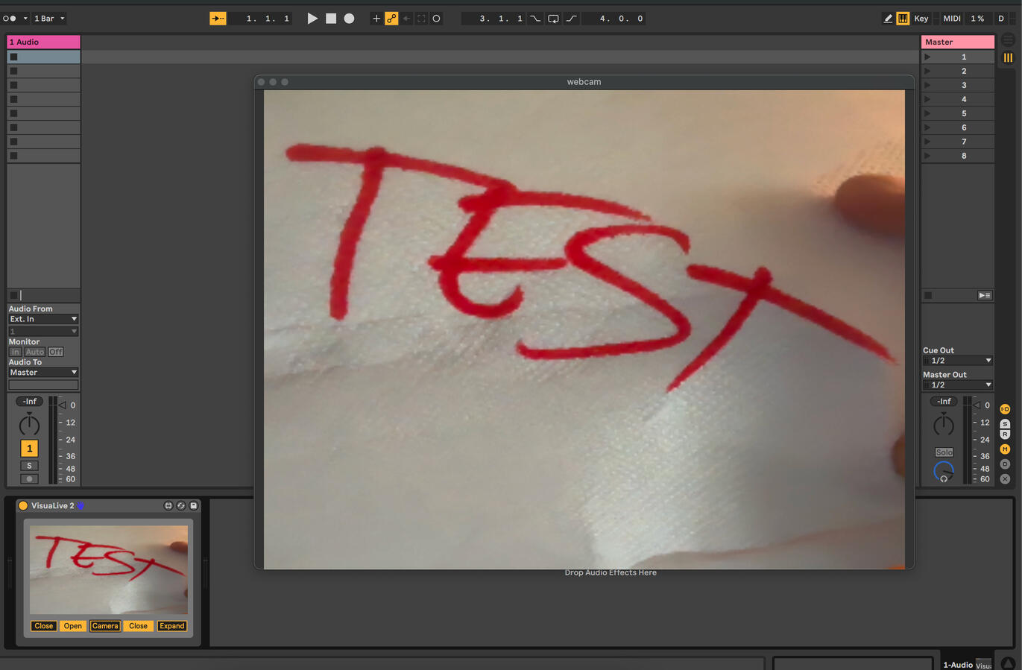Image resolution: width=1022 pixels, height=670 pixels.
Task: Click the Master cue volume knob
Action: (944, 472)
